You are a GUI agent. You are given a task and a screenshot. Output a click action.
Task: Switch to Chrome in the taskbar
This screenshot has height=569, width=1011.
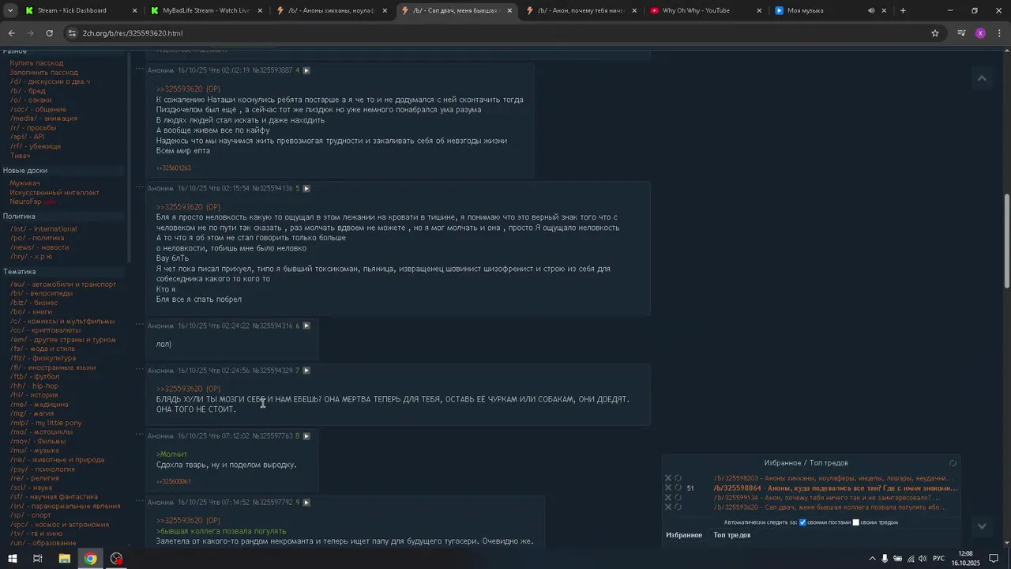coord(91,559)
